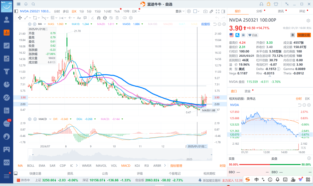Viewport: 313px width, 186px height.
Task: Select KDJ sub-indicator
Action: coord(137,166)
